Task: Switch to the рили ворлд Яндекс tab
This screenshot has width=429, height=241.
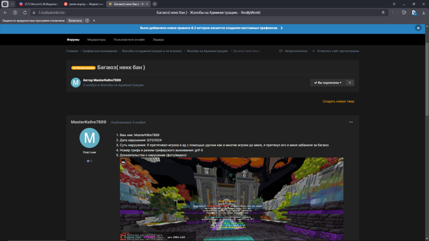Action: click(84, 4)
